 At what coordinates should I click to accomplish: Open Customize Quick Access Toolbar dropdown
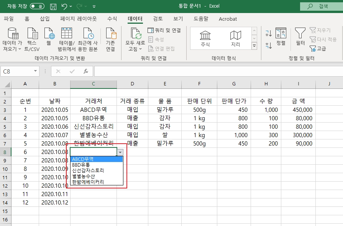(x=94, y=7)
